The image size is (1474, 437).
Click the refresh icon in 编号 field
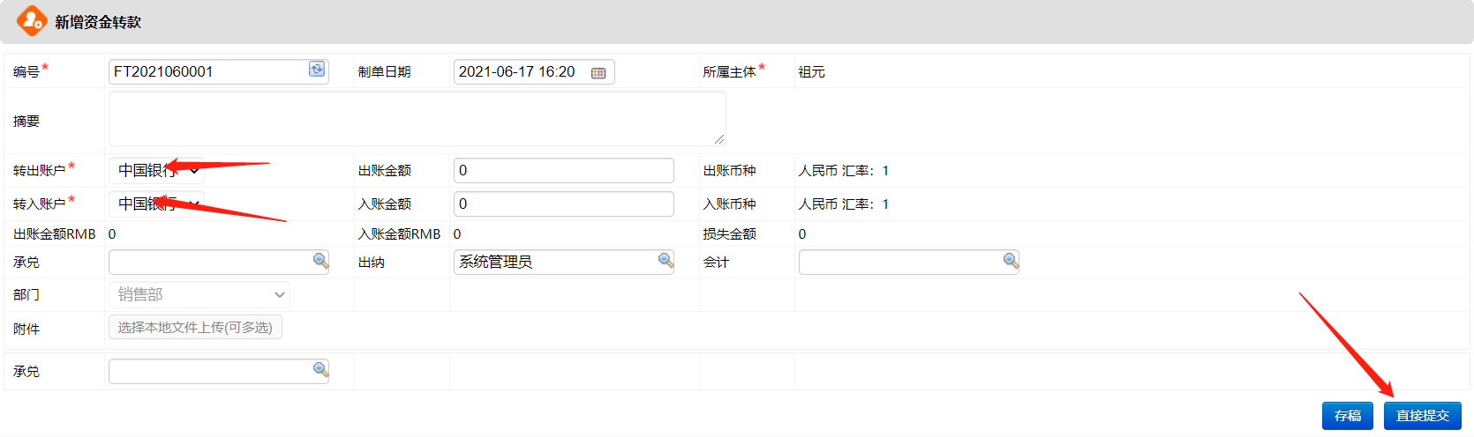click(316, 70)
